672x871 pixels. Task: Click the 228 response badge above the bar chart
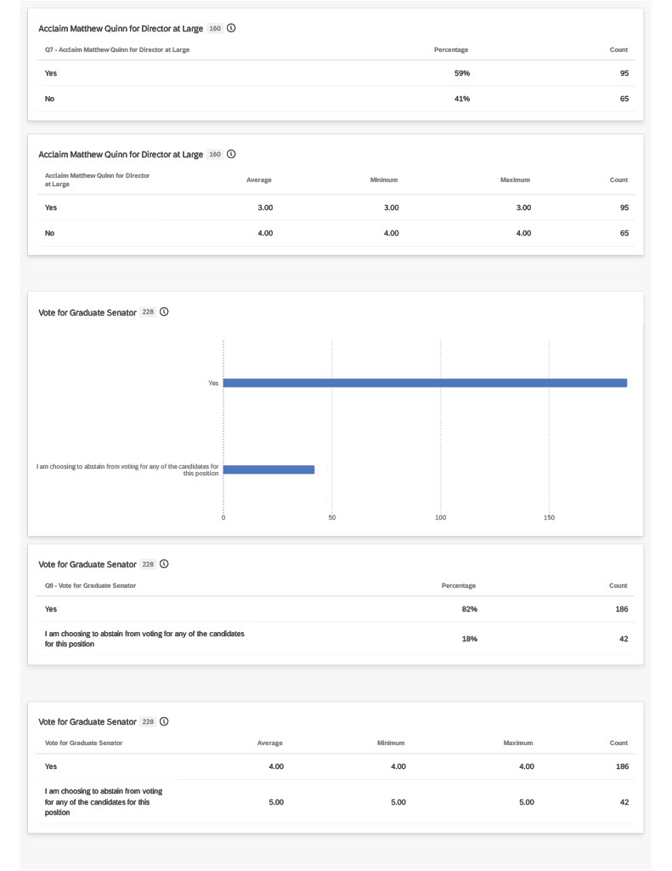pos(148,312)
